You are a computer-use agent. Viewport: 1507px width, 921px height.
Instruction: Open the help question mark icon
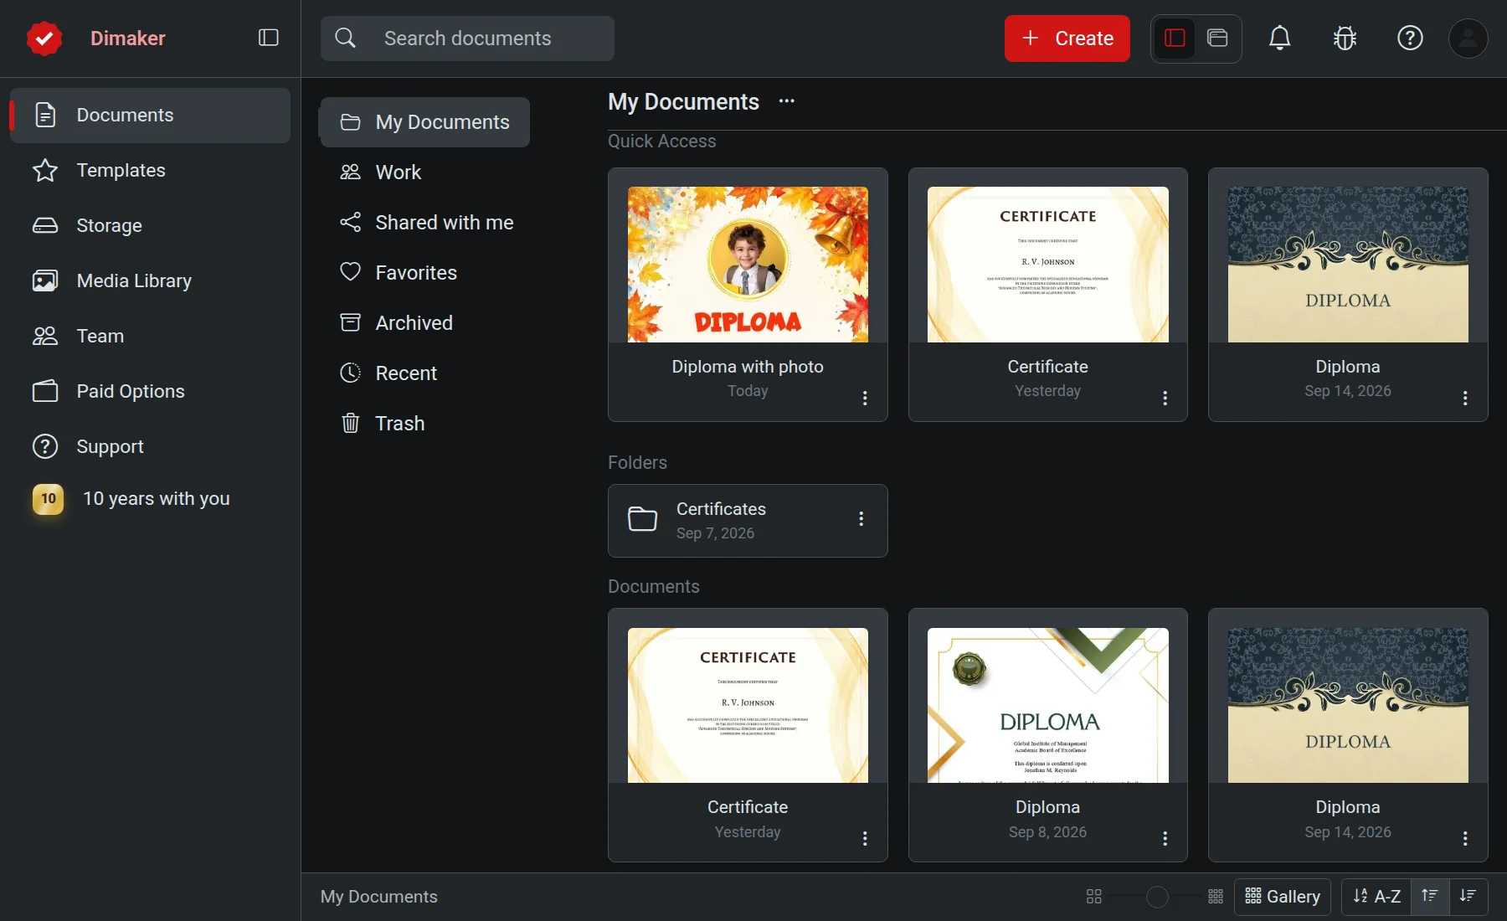pos(1410,38)
